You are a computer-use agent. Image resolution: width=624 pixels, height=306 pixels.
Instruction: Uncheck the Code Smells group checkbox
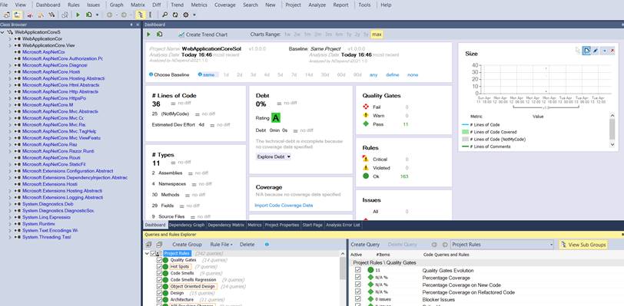[160, 273]
